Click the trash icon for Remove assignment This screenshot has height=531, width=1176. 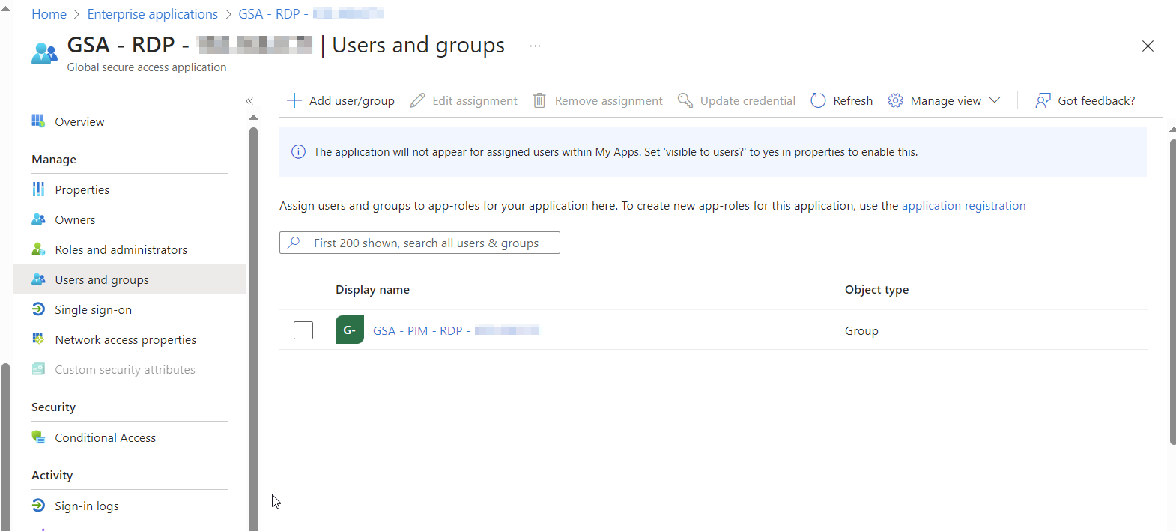[539, 100]
